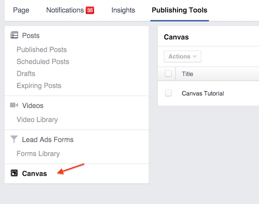This screenshot has width=259, height=204.
Task: Click the Lead Ads Forms funnel icon
Action: [x=14, y=139]
